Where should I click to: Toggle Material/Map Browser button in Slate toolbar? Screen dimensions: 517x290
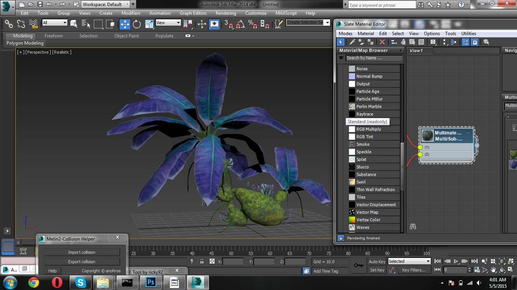[x=466, y=42]
